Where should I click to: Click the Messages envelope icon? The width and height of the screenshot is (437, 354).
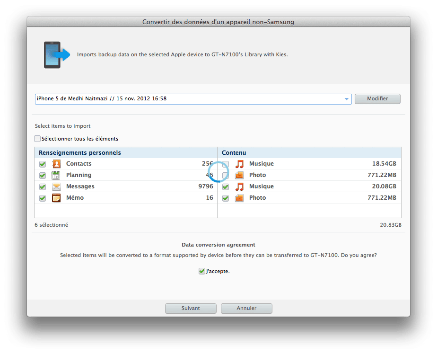(56, 186)
